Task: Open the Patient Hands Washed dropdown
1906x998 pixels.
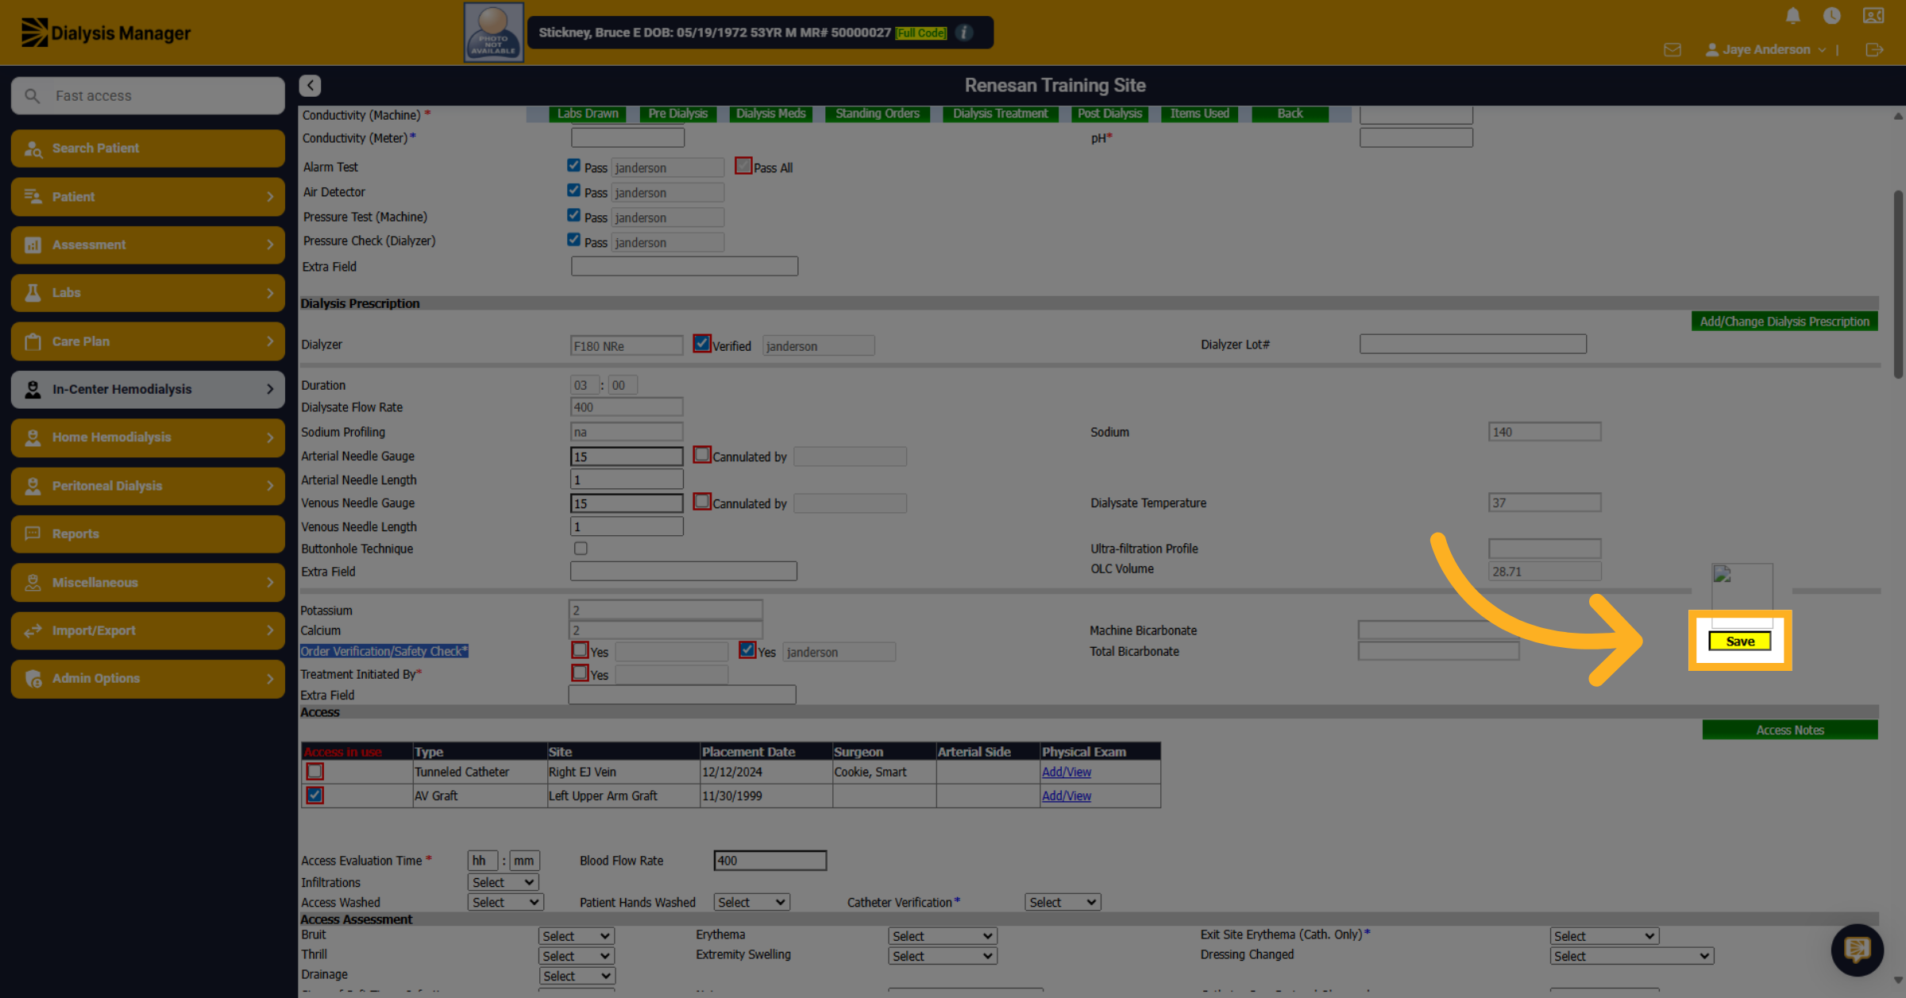Action: pyautogui.click(x=751, y=902)
